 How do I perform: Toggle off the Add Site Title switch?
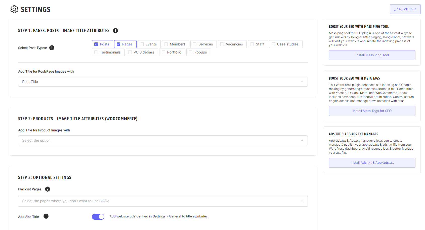(98, 217)
